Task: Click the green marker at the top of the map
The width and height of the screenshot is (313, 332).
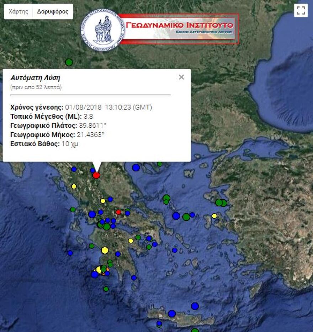Action: pyautogui.click(x=69, y=62)
